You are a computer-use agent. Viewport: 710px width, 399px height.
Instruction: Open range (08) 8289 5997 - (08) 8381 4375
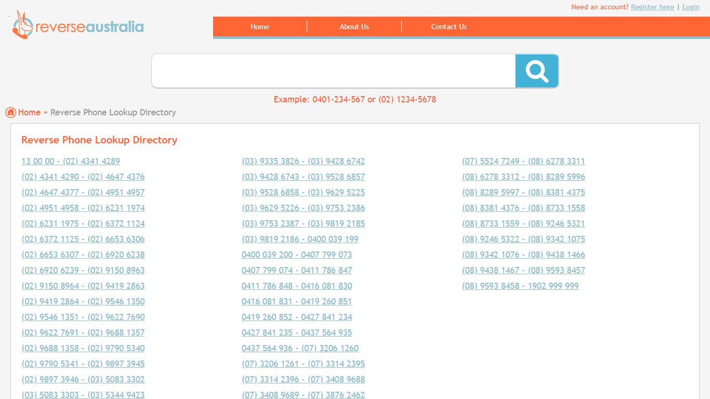point(523,192)
